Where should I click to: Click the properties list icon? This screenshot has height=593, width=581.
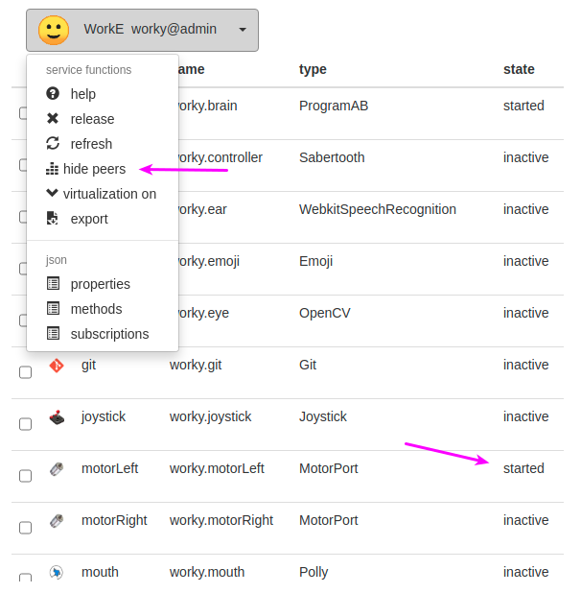53,283
